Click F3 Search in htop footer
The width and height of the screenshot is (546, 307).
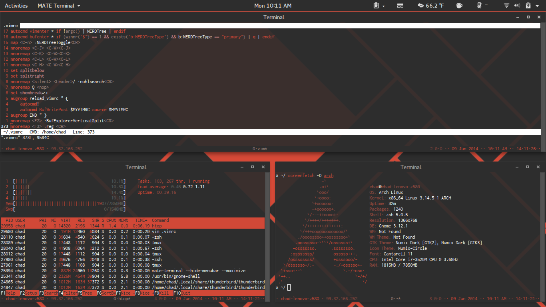tap(49, 293)
